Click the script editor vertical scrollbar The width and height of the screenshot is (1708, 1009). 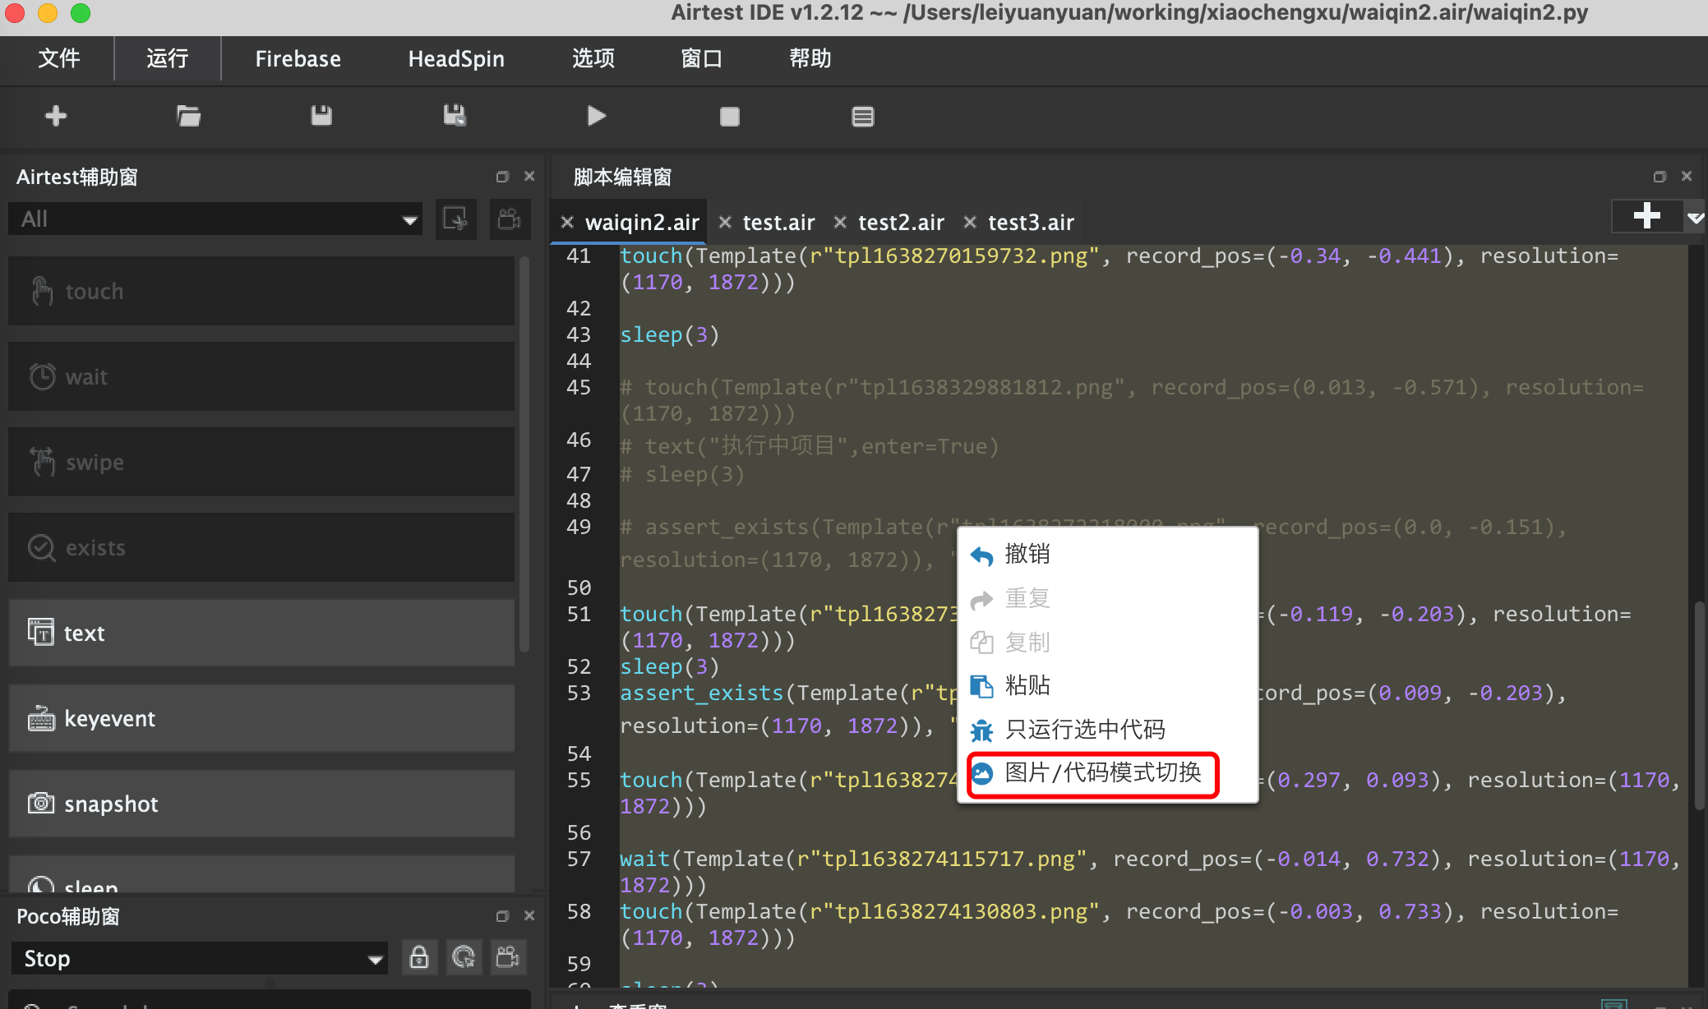click(x=1699, y=707)
